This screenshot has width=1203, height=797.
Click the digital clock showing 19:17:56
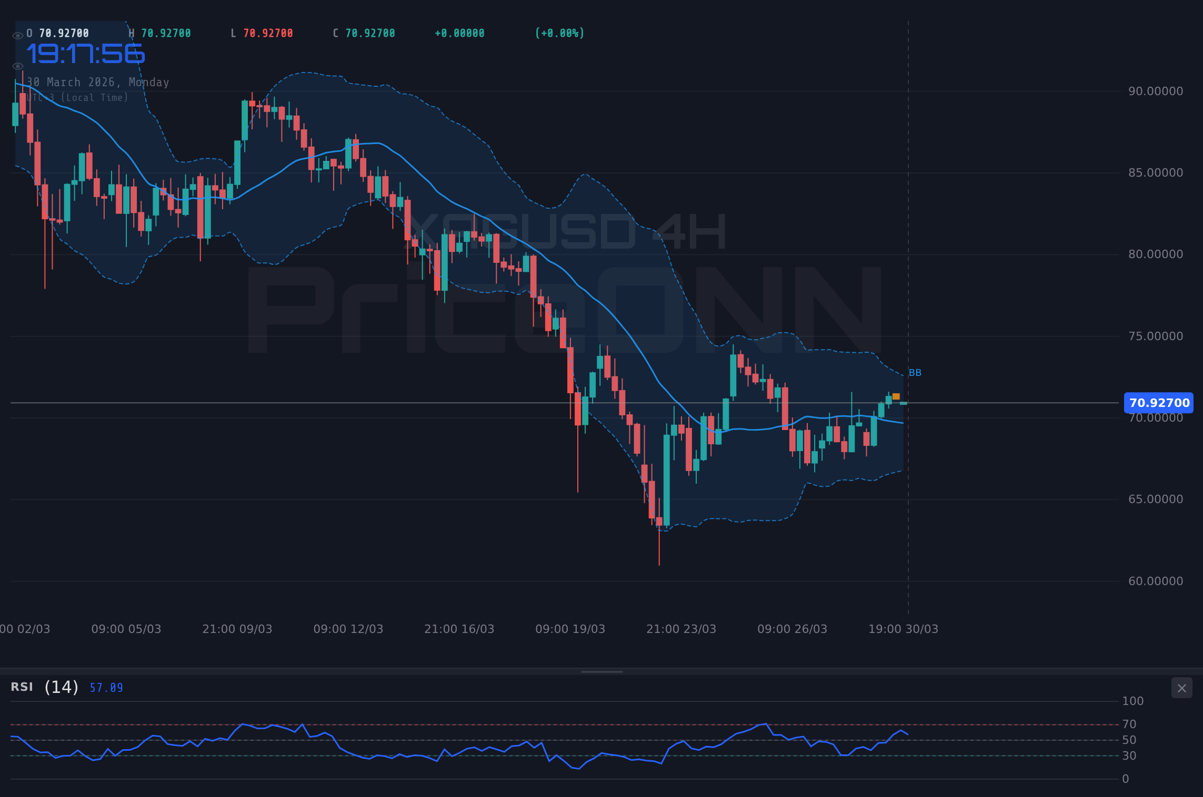[86, 52]
